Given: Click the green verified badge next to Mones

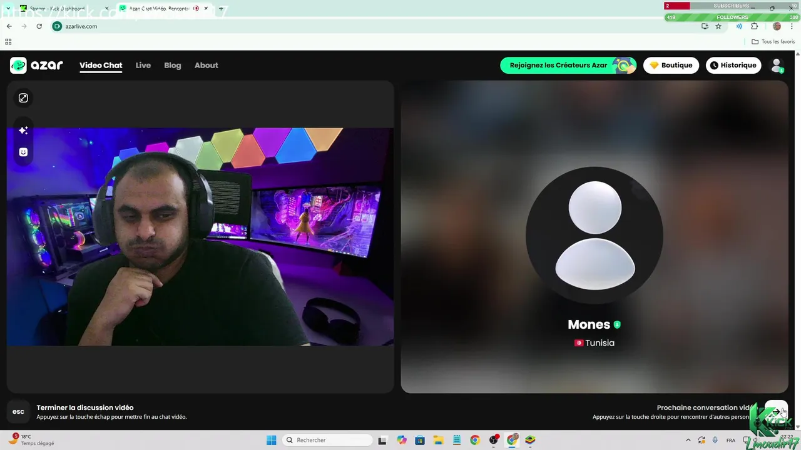Looking at the screenshot, I should click(x=617, y=324).
